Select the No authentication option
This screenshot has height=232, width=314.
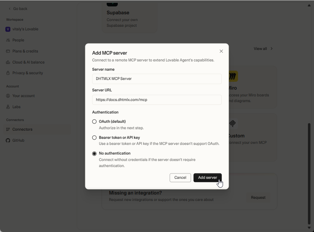pos(94,153)
